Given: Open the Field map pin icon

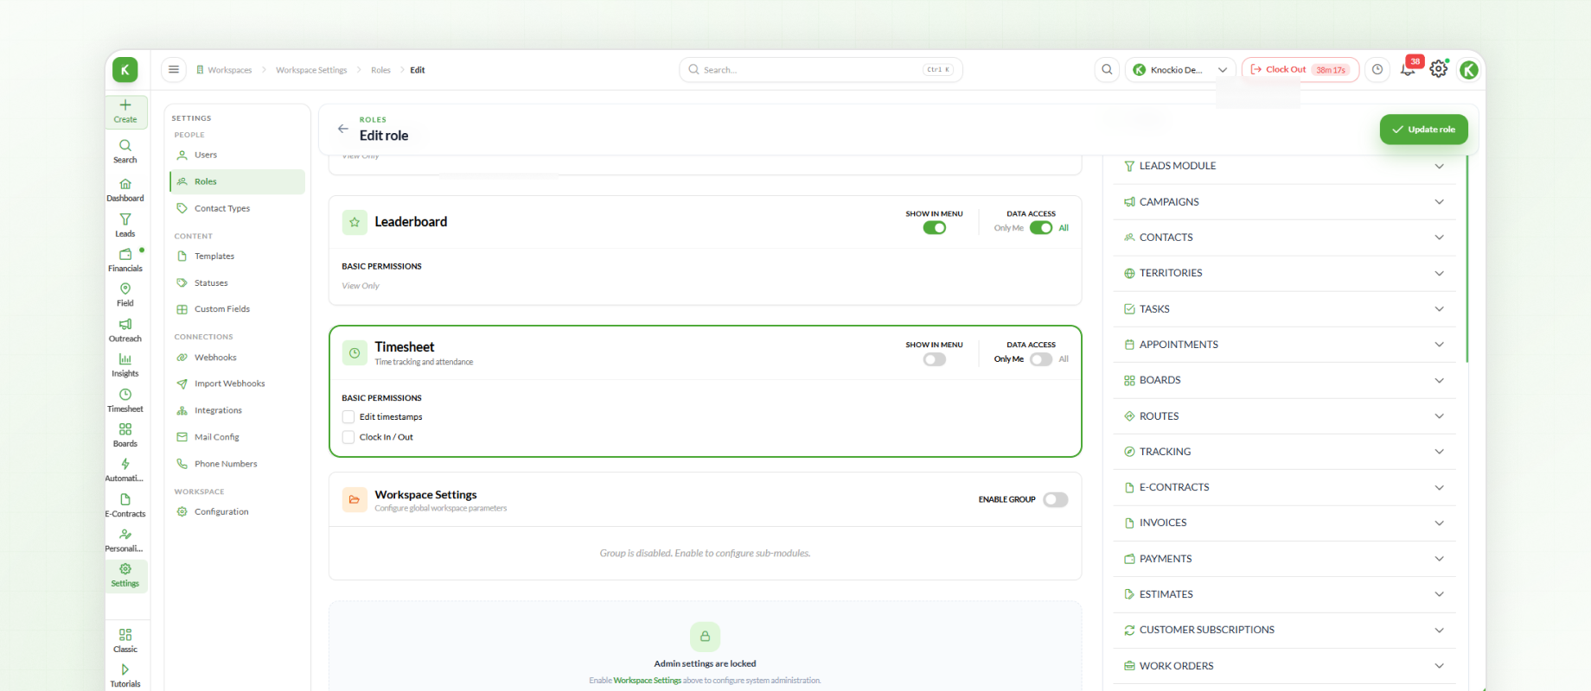Looking at the screenshot, I should [x=125, y=288].
